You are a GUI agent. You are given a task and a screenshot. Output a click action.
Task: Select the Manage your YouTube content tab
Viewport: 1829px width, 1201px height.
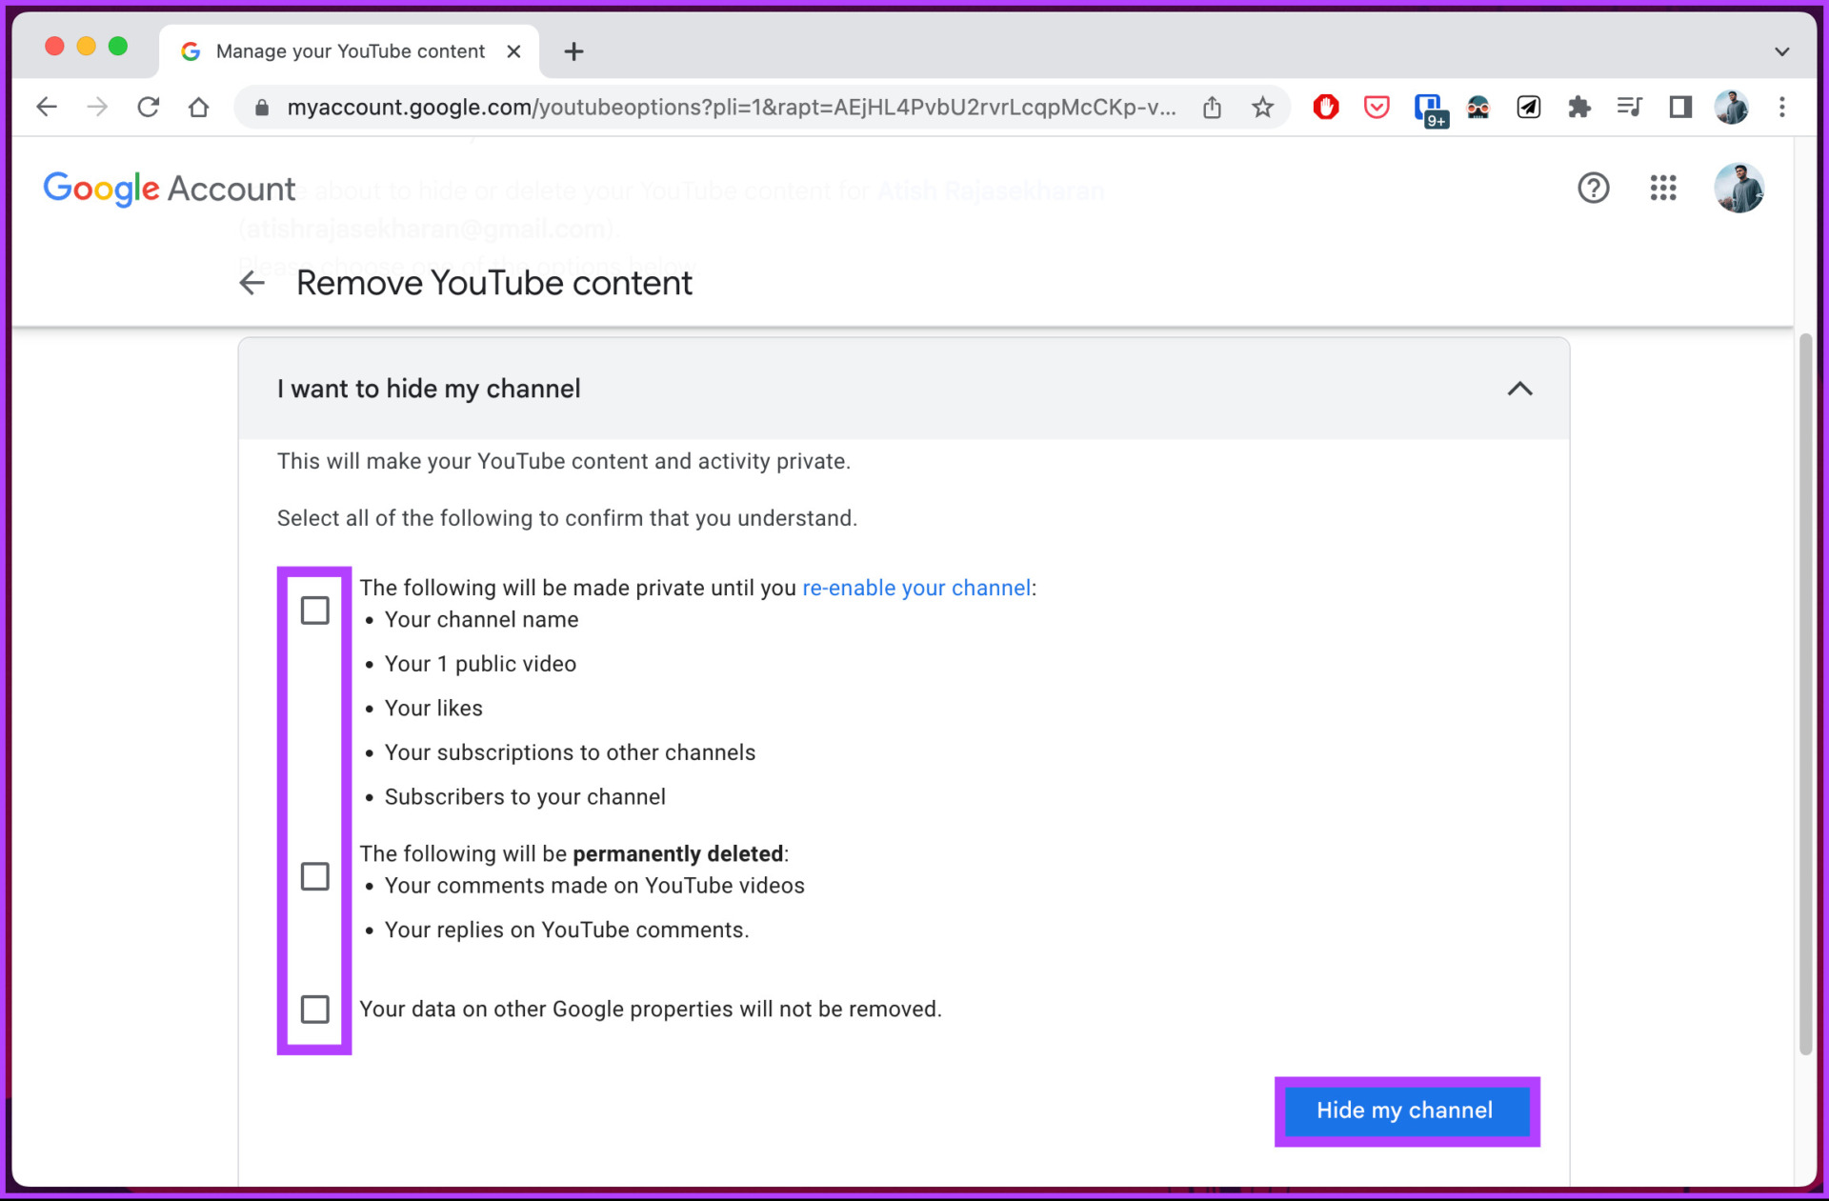(349, 51)
